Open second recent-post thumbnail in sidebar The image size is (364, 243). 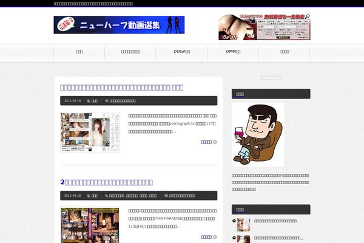pos(243,239)
